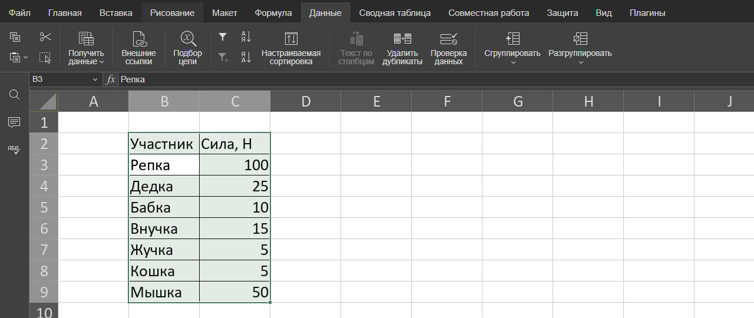
Task: Sort ascending with the А-Я icon
Action: (x=246, y=38)
